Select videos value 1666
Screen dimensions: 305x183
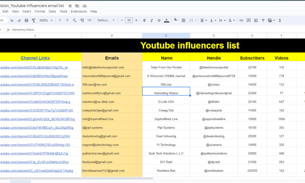282,117
